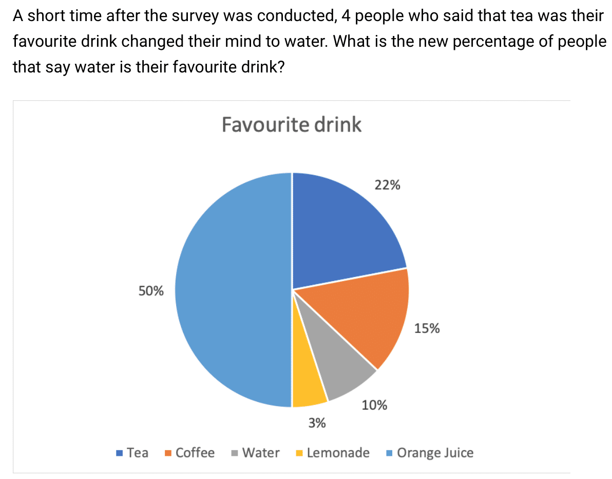Click the Lemonade legend color square
Screen dimensions: 612x479
[299, 453]
